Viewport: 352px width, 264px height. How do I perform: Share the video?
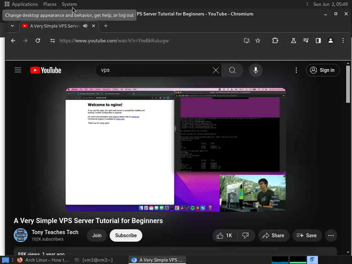pyautogui.click(x=274, y=235)
